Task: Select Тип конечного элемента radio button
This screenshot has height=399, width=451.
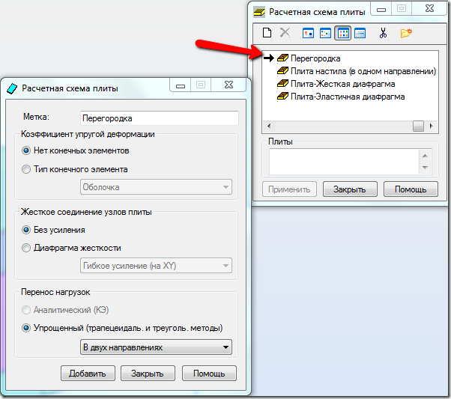Action: pyautogui.click(x=26, y=169)
